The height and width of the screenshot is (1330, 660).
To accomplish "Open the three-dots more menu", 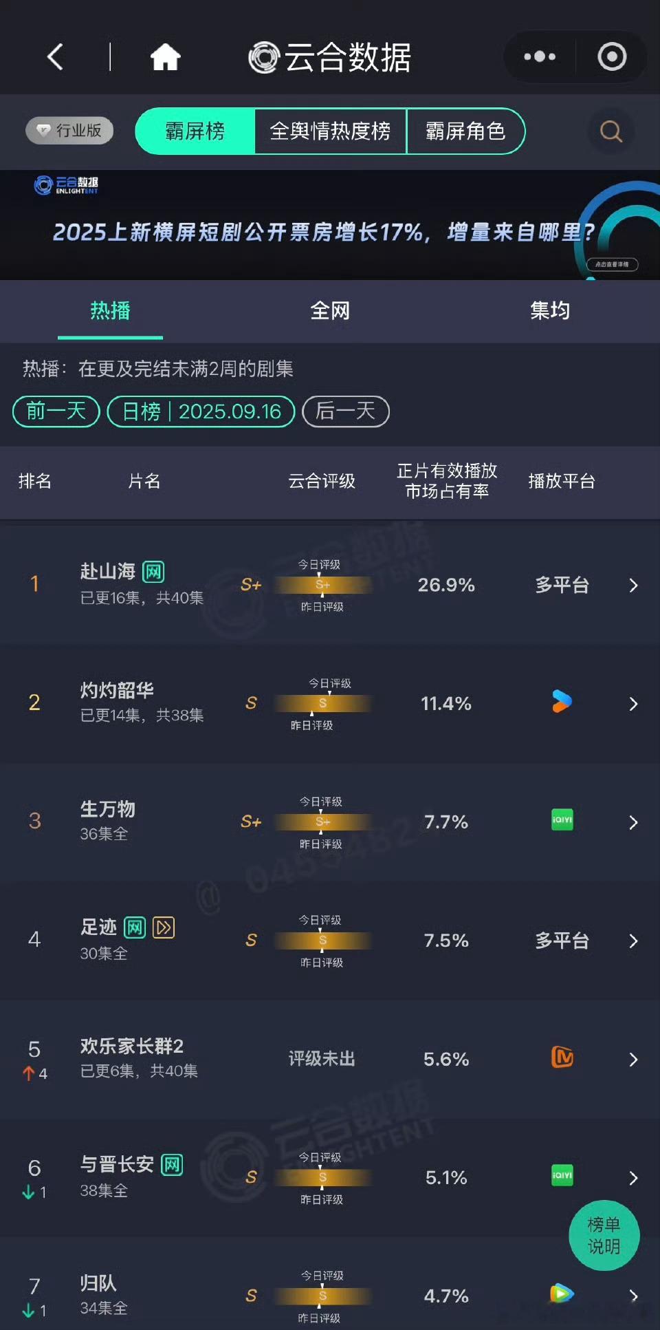I will click(540, 56).
